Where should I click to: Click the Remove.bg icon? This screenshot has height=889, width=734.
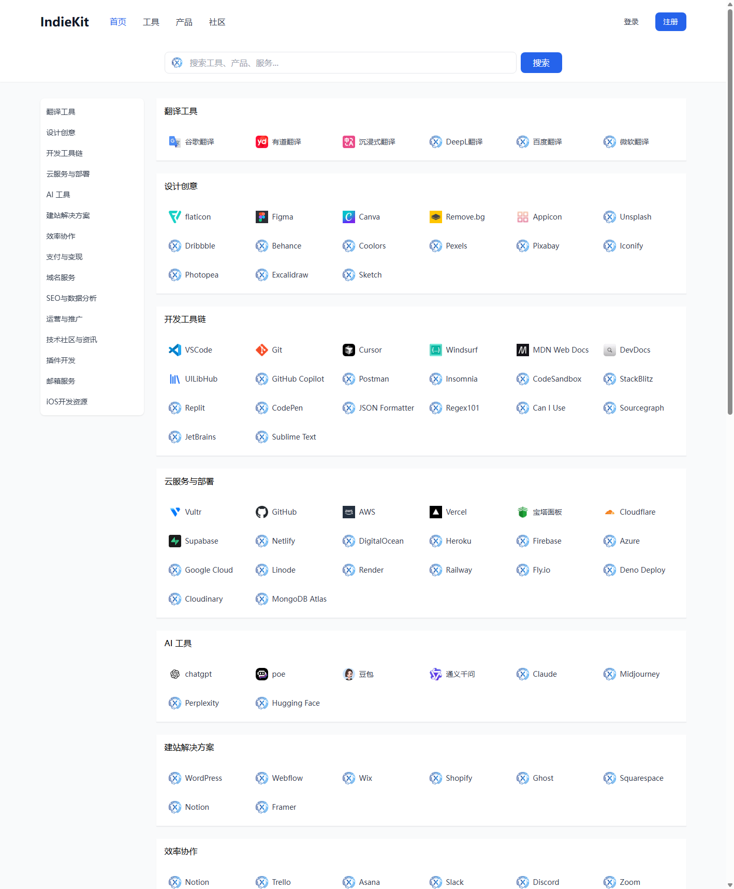[x=436, y=217]
